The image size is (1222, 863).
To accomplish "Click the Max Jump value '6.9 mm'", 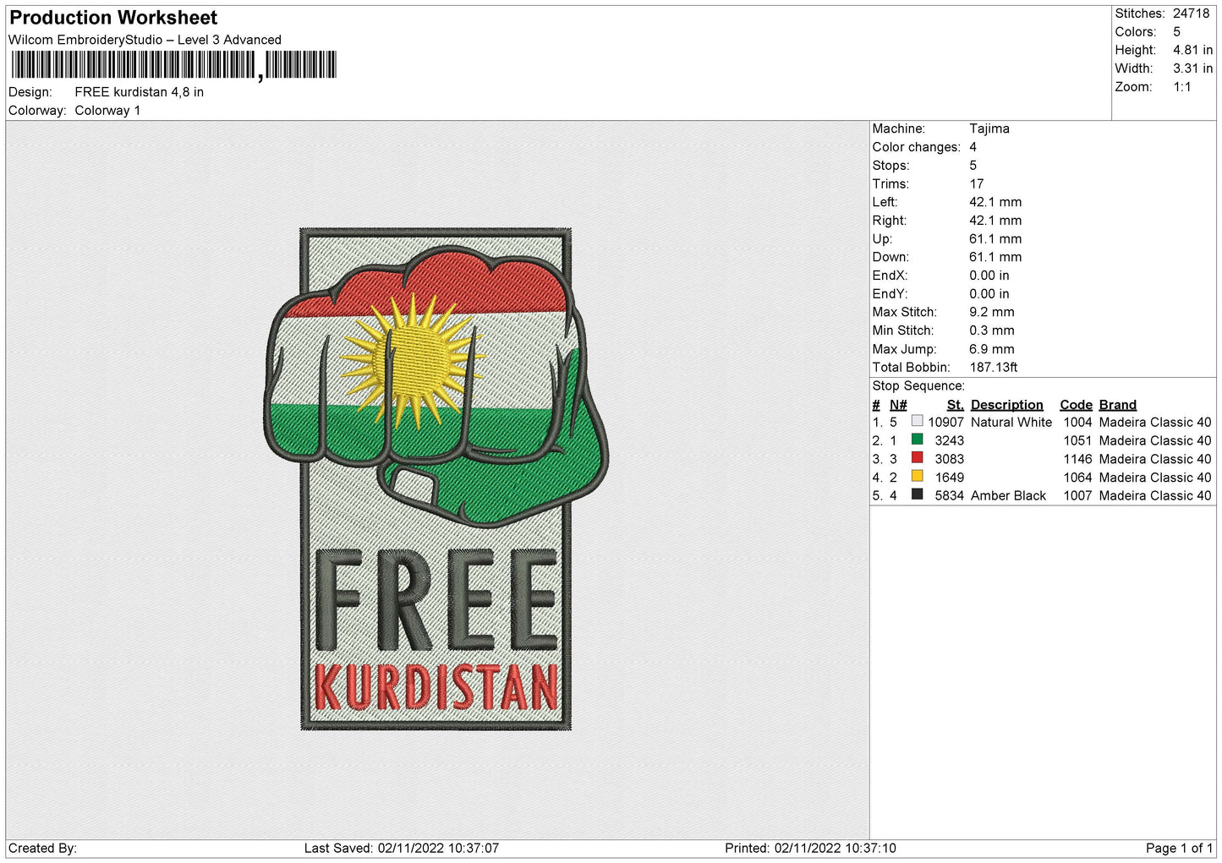I will coord(992,349).
